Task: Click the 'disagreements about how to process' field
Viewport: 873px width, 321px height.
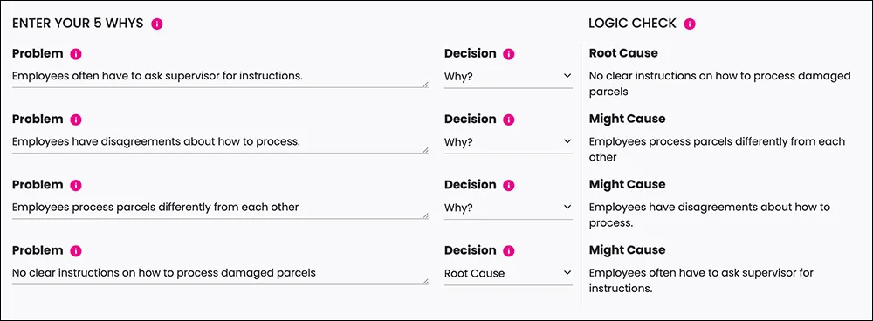Action: click(x=221, y=142)
